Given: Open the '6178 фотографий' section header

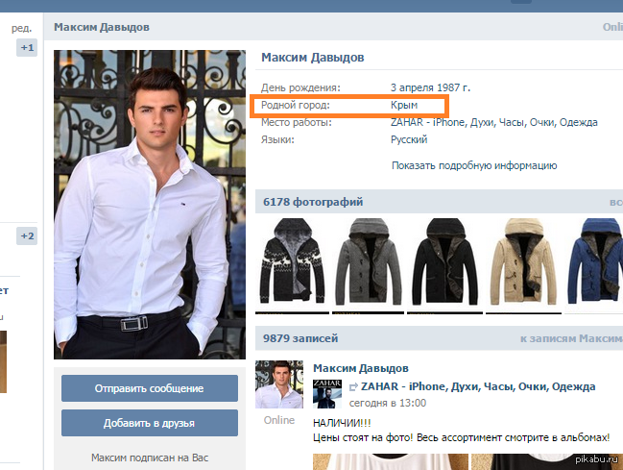Looking at the screenshot, I should pyautogui.click(x=312, y=202).
